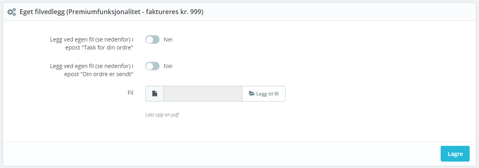Click the "Legg til fil" button text
Screen dimensions: 479x168
click(x=267, y=94)
